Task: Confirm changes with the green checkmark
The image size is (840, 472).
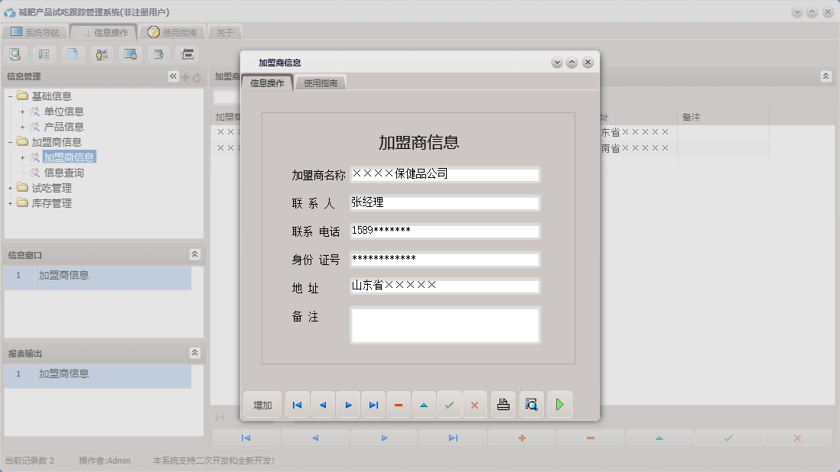Action: (450, 405)
